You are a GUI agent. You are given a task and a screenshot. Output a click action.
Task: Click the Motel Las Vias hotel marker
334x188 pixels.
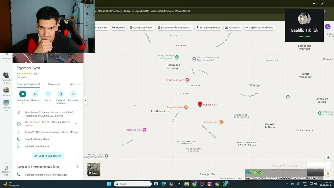(x=144, y=130)
